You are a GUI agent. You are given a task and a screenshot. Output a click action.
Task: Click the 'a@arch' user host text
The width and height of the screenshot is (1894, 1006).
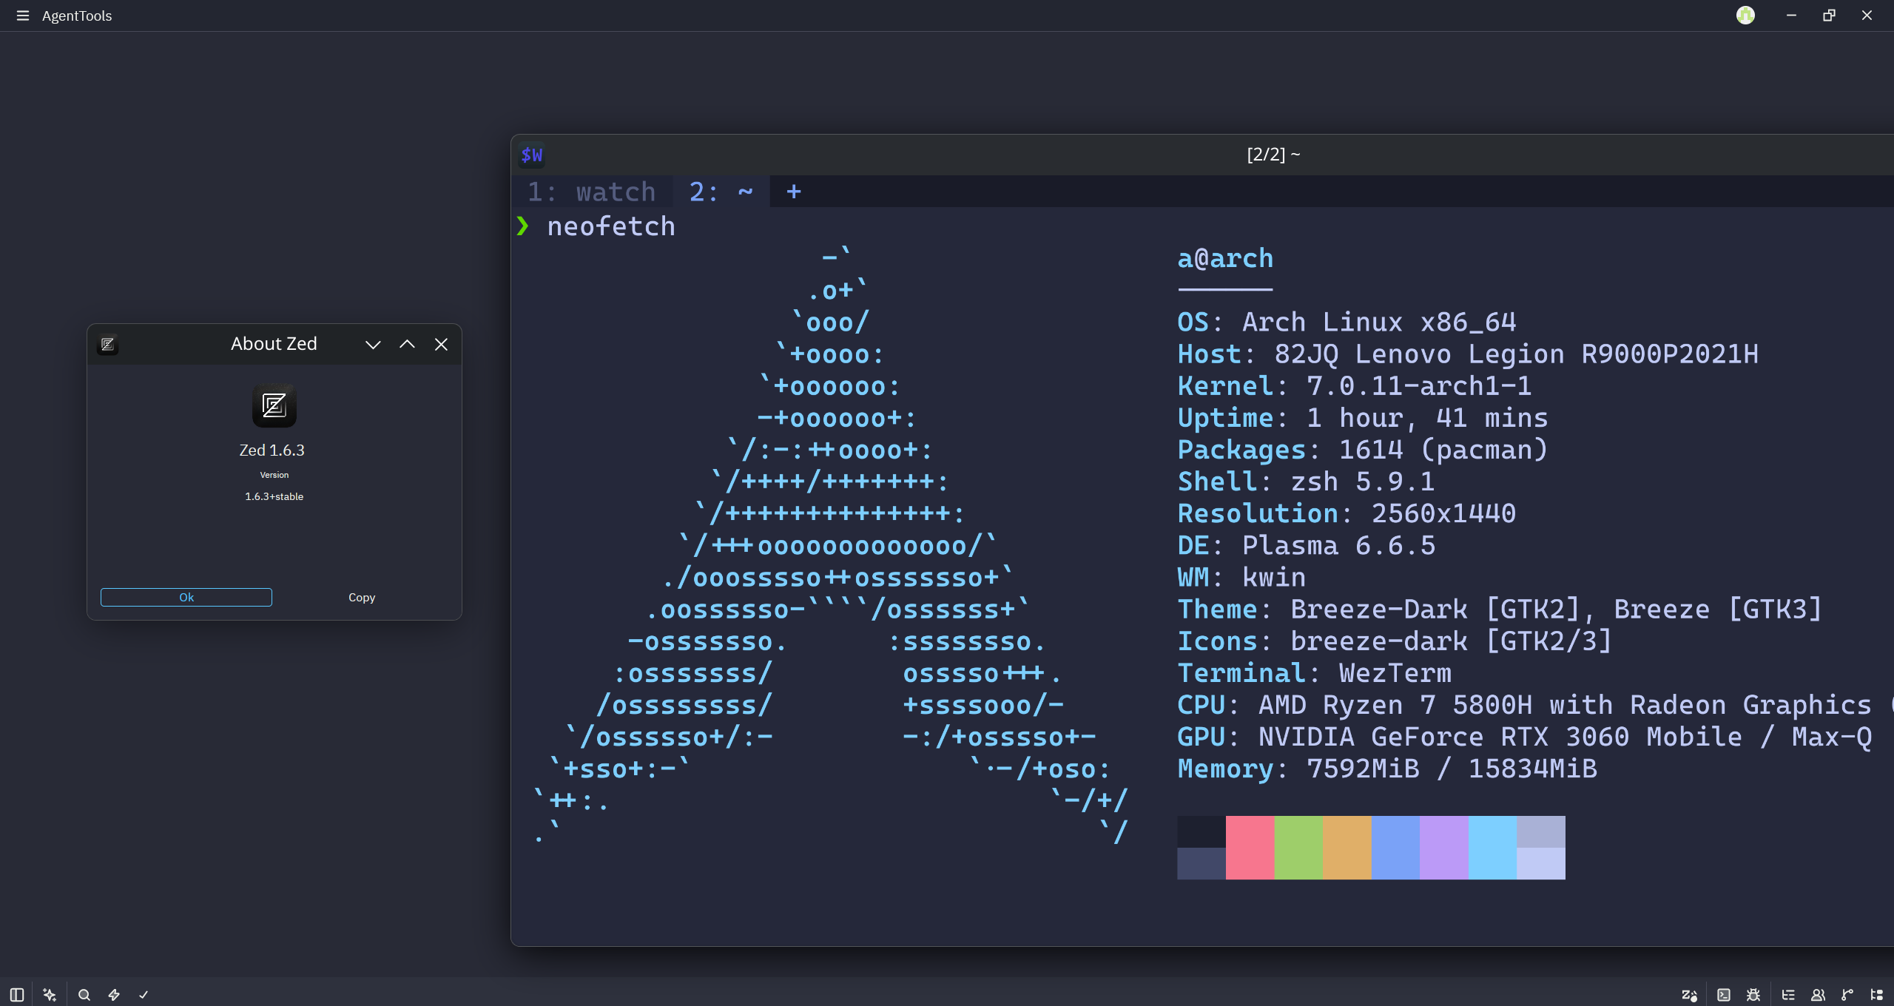pos(1225,258)
